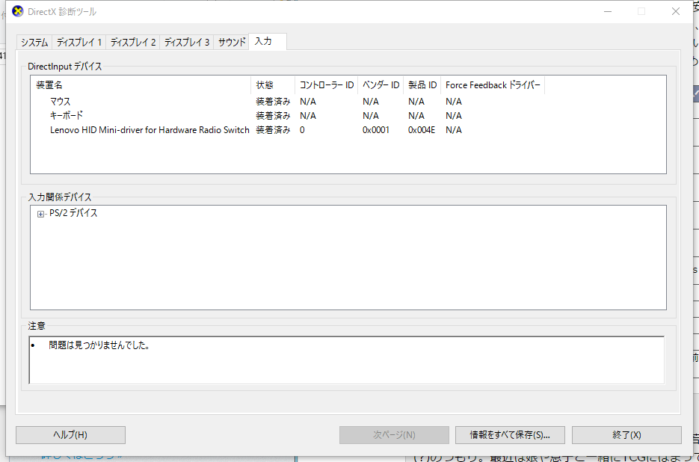699x462 pixels.
Task: Open the ディスプレイ 1 tab
Action: tap(79, 43)
